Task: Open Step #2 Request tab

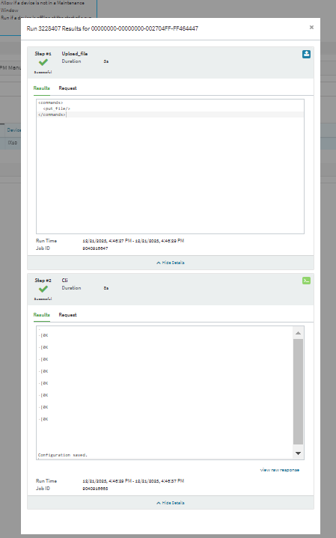Action: click(x=67, y=314)
